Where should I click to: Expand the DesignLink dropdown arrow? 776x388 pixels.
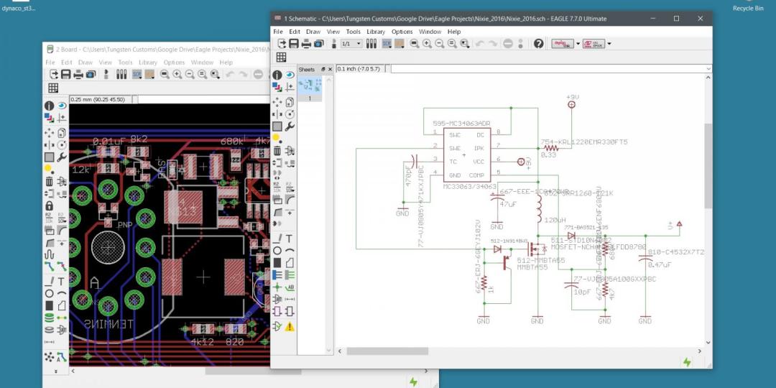[x=578, y=44]
